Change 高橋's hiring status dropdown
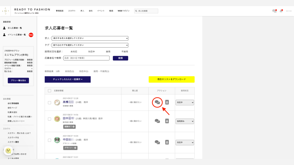Screen dimensions: 294x165 click(x=185, y=102)
